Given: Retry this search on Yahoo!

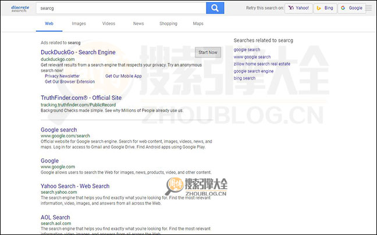Looking at the screenshot, I should (298, 8).
